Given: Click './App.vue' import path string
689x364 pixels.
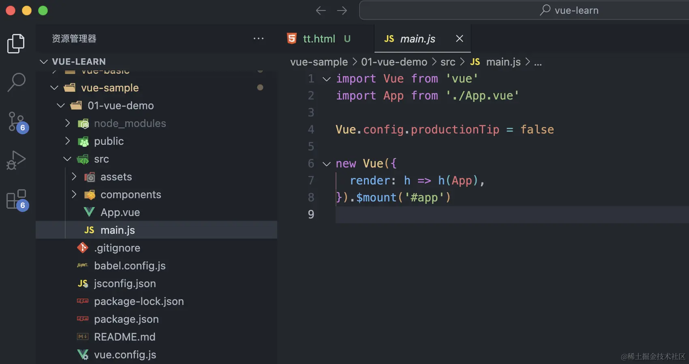Looking at the screenshot, I should coord(482,96).
